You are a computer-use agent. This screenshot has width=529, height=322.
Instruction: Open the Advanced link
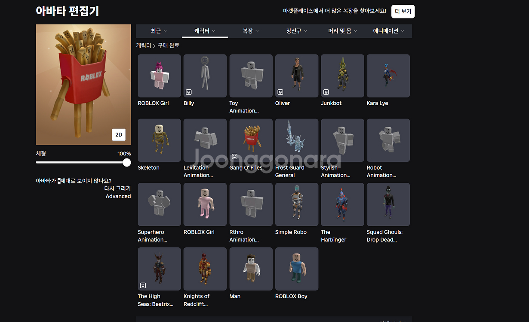118,196
